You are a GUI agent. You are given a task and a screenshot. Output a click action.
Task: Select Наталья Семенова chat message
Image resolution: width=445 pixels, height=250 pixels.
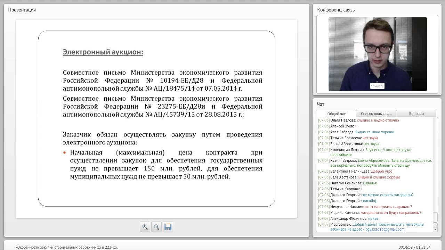(x=347, y=183)
